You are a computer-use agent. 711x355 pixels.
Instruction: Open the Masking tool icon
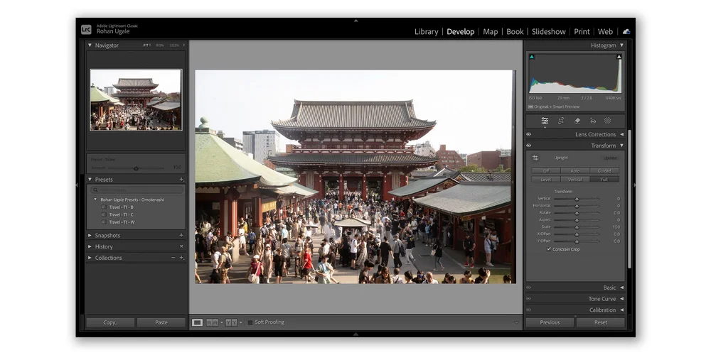tap(608, 121)
